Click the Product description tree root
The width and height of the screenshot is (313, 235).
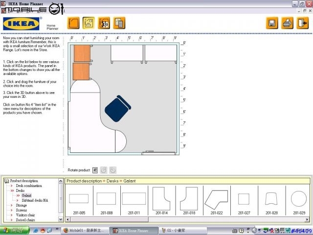24,181
